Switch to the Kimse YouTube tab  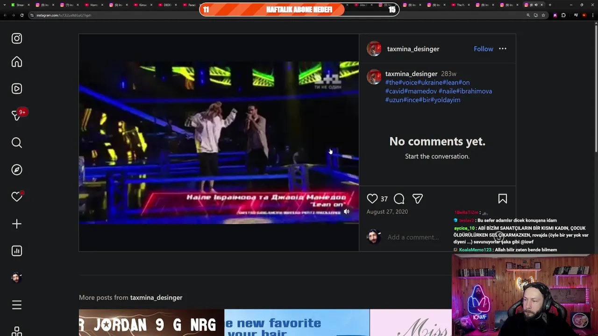142,5
